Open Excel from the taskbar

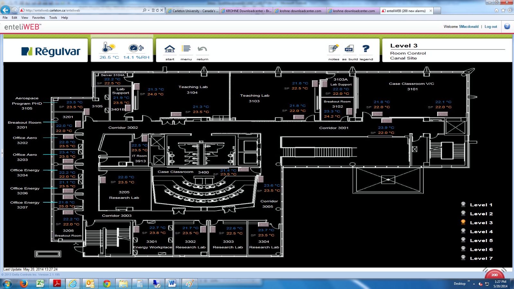tap(40, 284)
